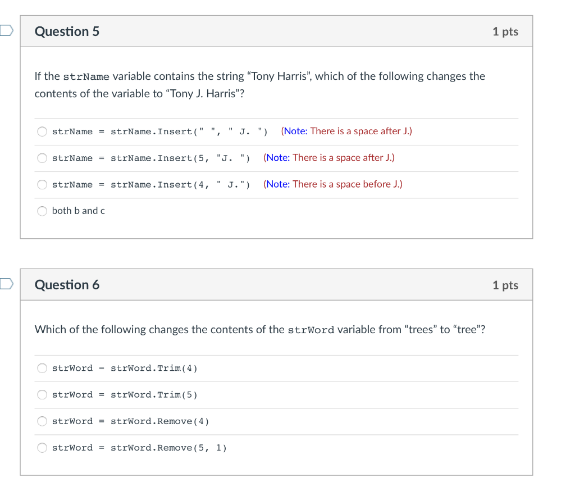
Task: Select strWord.Trim(4) answer option
Action: pyautogui.click(x=42, y=368)
